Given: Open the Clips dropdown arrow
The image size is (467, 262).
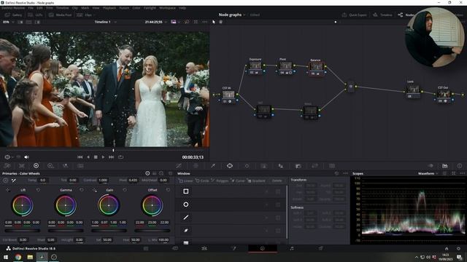Looking at the screenshot, I should coord(94,15).
